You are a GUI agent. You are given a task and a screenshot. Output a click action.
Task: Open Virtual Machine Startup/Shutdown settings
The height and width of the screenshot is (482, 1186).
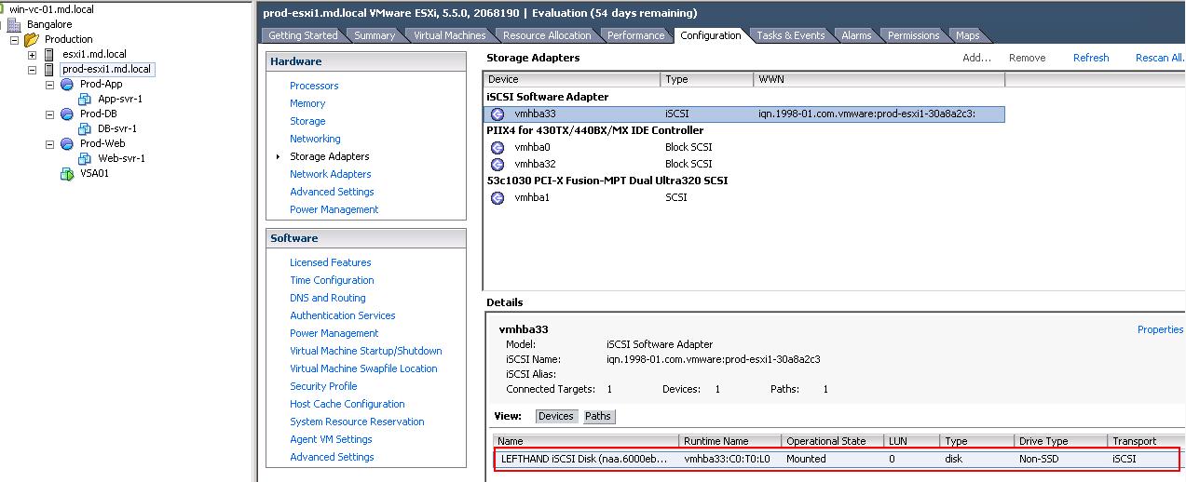pyautogui.click(x=365, y=351)
